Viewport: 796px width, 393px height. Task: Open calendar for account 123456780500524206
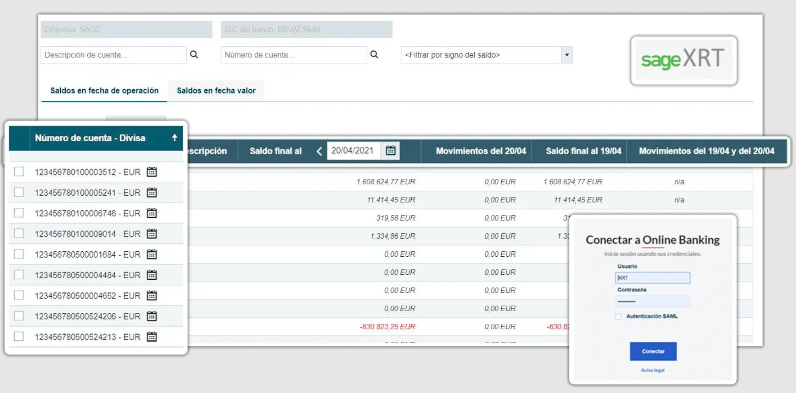[x=152, y=316]
